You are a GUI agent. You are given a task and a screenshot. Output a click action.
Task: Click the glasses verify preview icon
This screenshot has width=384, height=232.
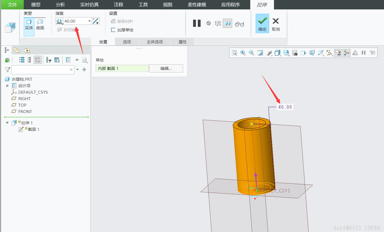click(239, 24)
